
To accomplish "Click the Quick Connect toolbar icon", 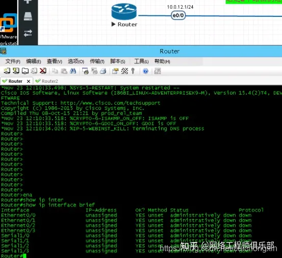I will (16, 71).
